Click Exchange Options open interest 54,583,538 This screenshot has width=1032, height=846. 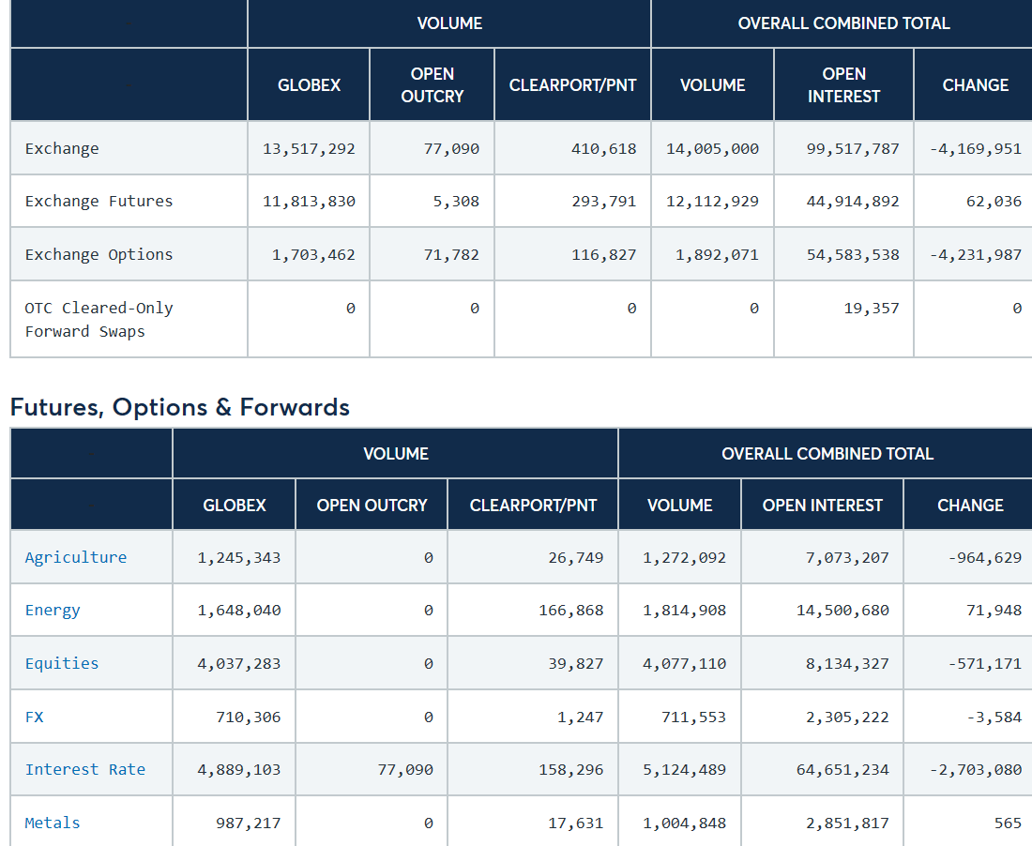[853, 254]
